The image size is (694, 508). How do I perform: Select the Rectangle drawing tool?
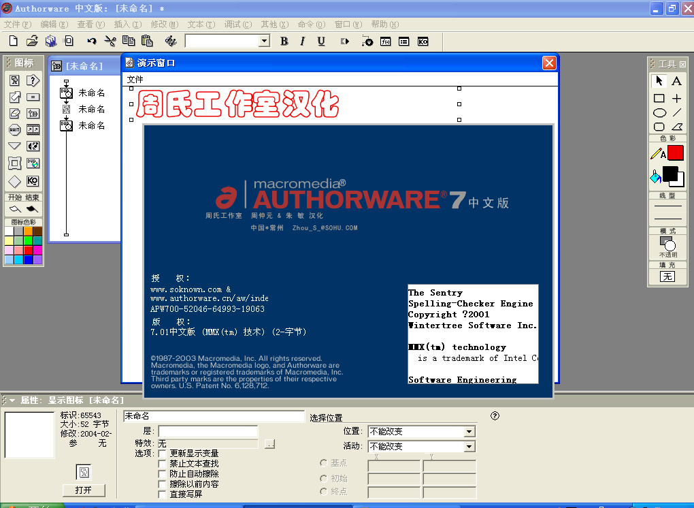pyautogui.click(x=659, y=98)
